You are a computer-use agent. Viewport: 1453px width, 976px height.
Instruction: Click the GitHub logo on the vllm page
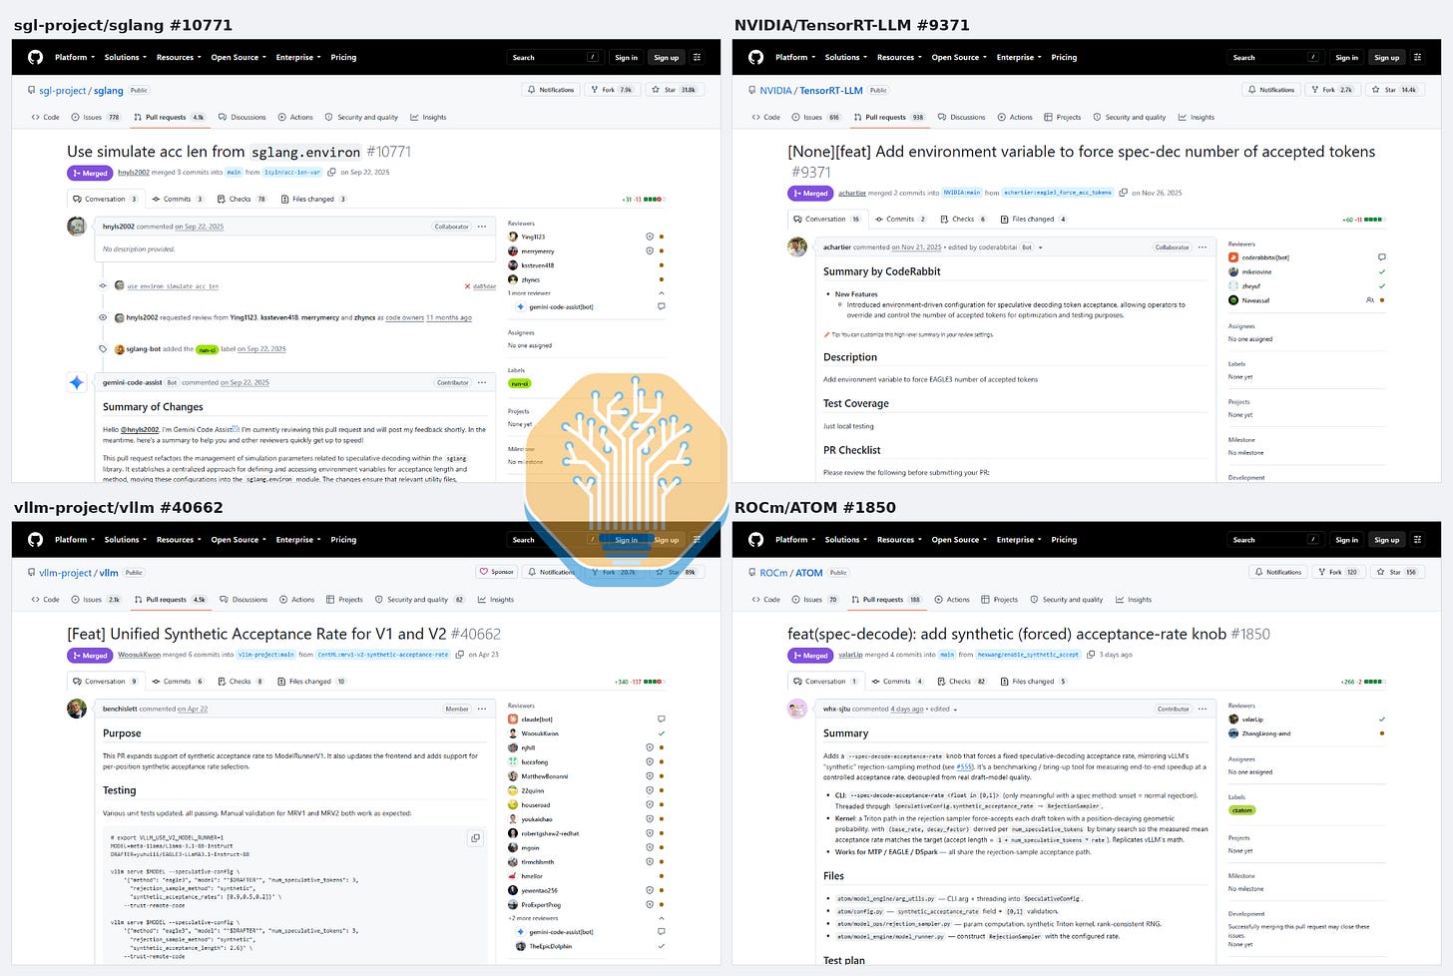point(35,540)
